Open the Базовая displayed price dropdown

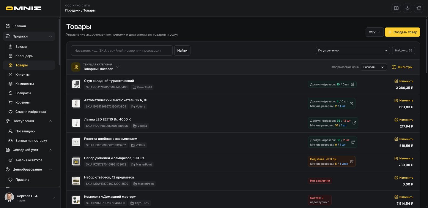click(x=374, y=67)
